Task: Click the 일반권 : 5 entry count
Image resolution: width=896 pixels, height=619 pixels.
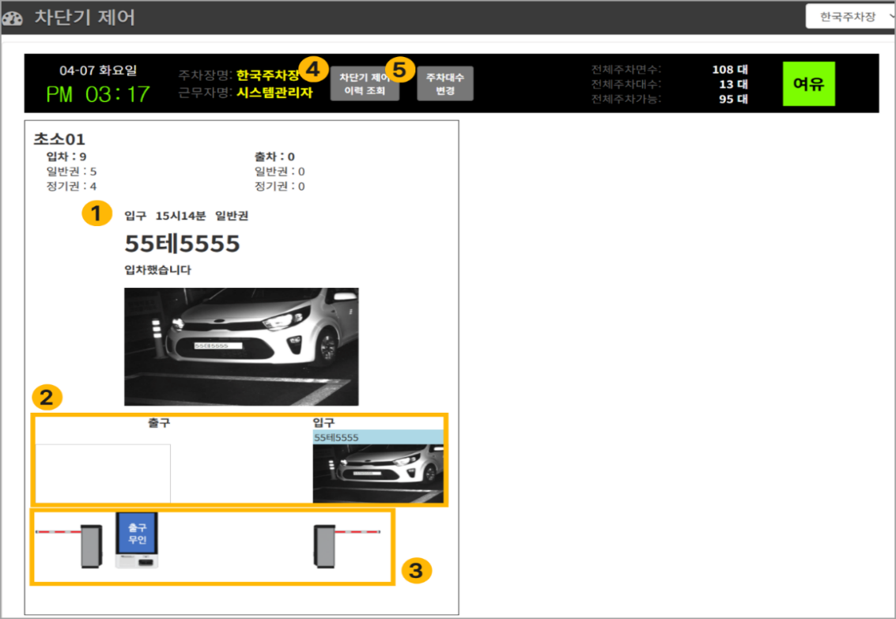Action: tap(71, 172)
